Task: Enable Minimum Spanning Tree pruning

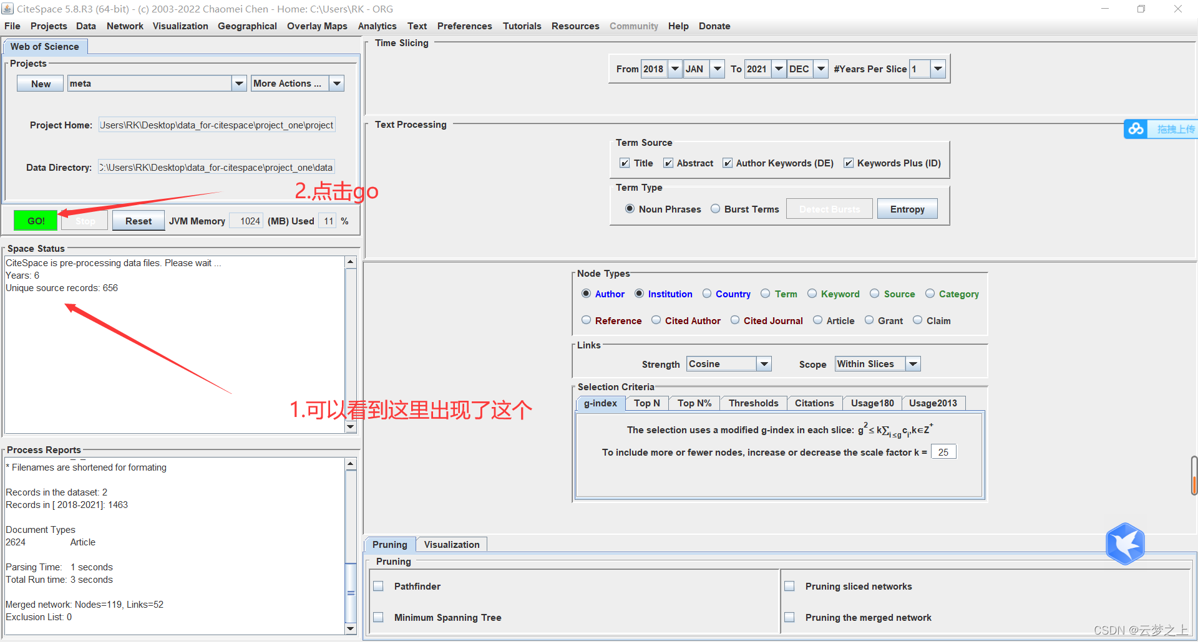Action: (x=378, y=618)
